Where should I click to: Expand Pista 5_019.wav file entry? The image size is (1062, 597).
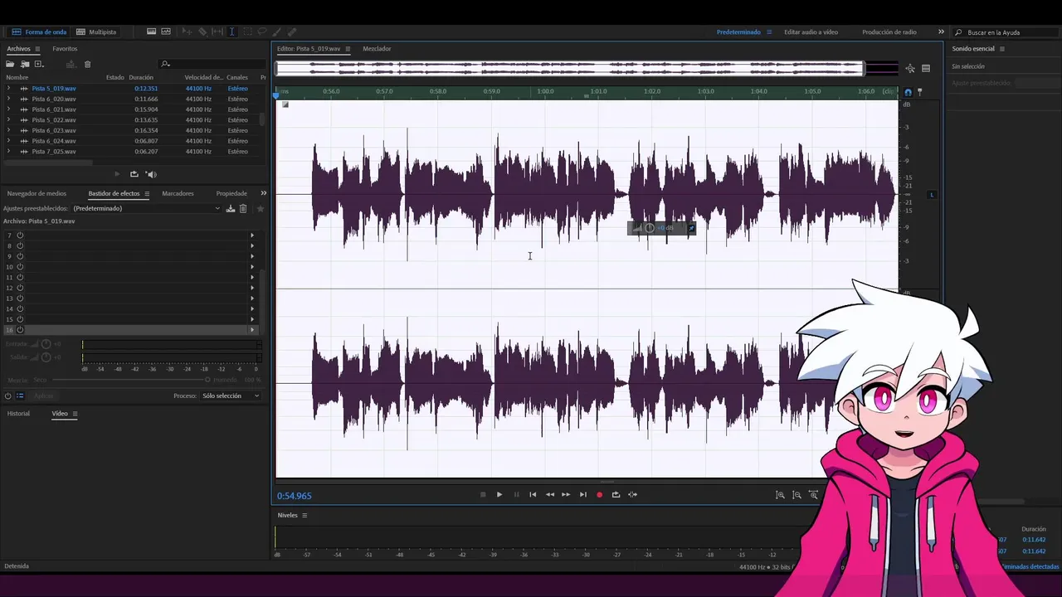(x=8, y=88)
